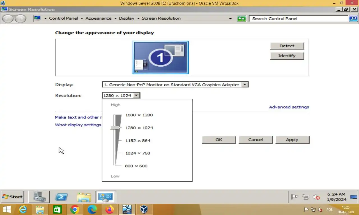Viewport: 359px width, 215px height.
Task: Open Server Manager from the guest taskbar
Action: 39,197
